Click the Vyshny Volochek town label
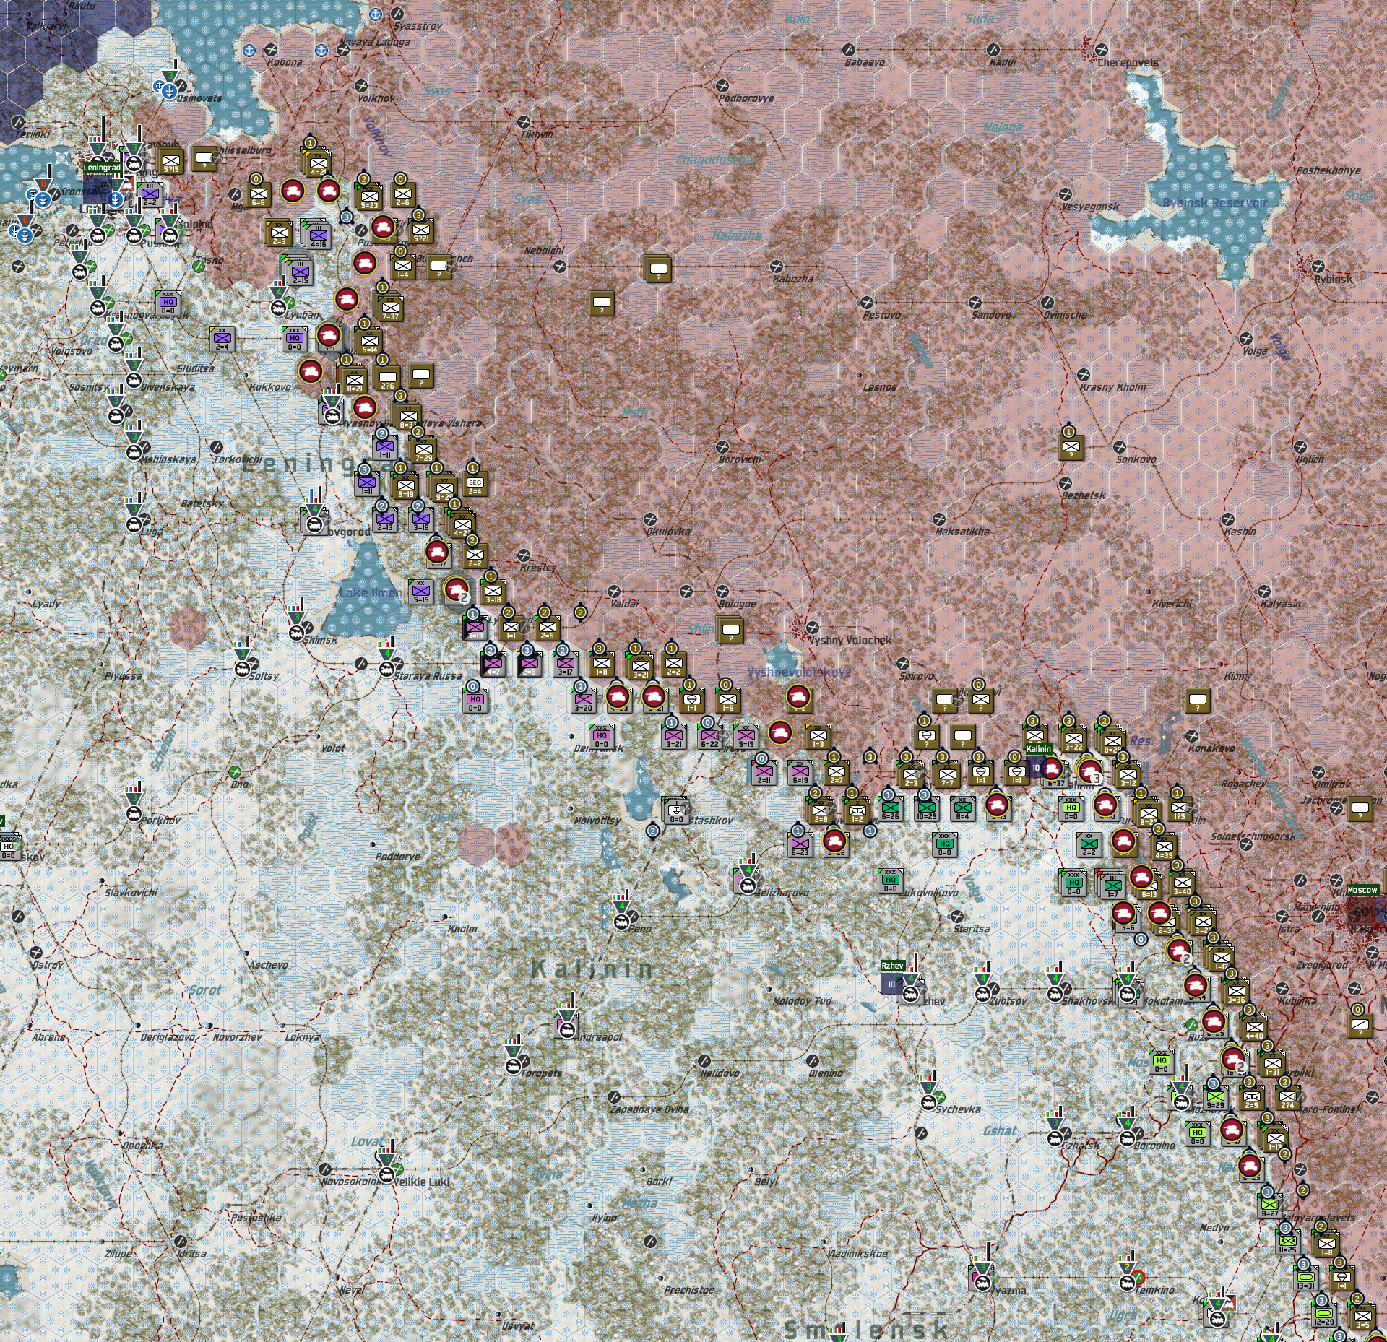1387x1342 pixels. (850, 641)
